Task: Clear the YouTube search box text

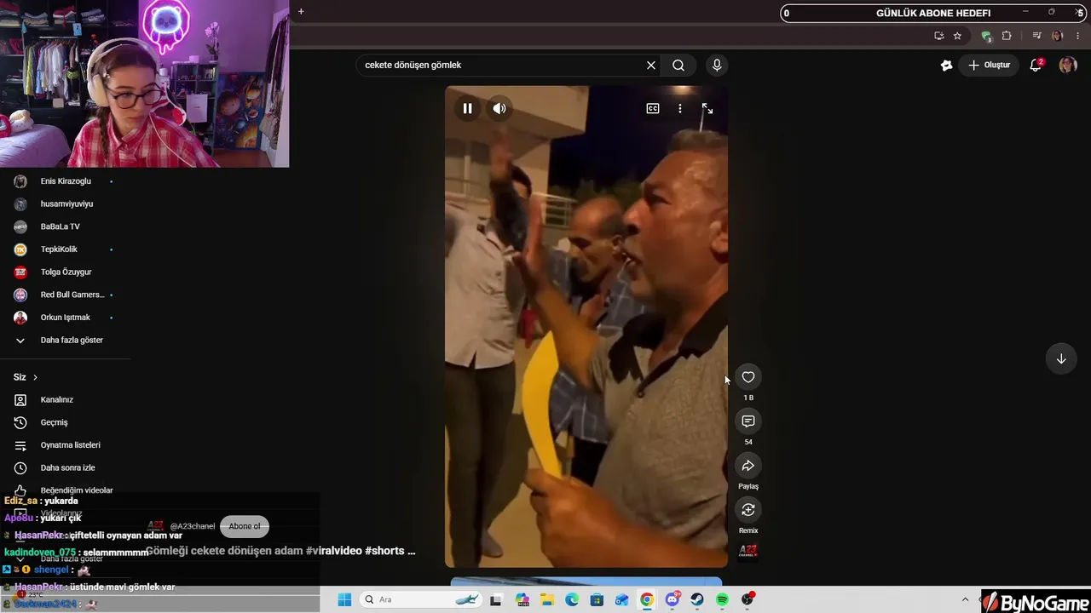Action: pyautogui.click(x=651, y=65)
